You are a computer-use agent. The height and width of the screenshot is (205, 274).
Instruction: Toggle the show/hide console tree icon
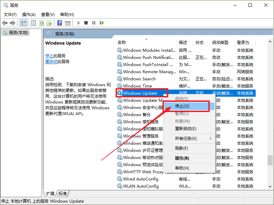(23, 23)
